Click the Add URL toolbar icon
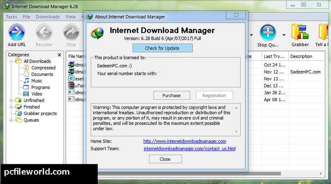 [17, 32]
